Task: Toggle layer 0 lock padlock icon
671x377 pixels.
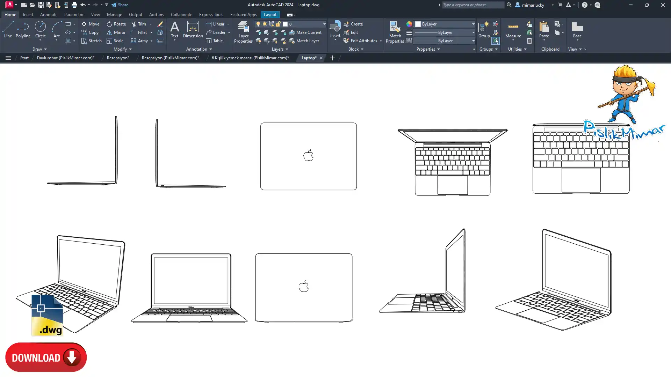Action: 278,24
